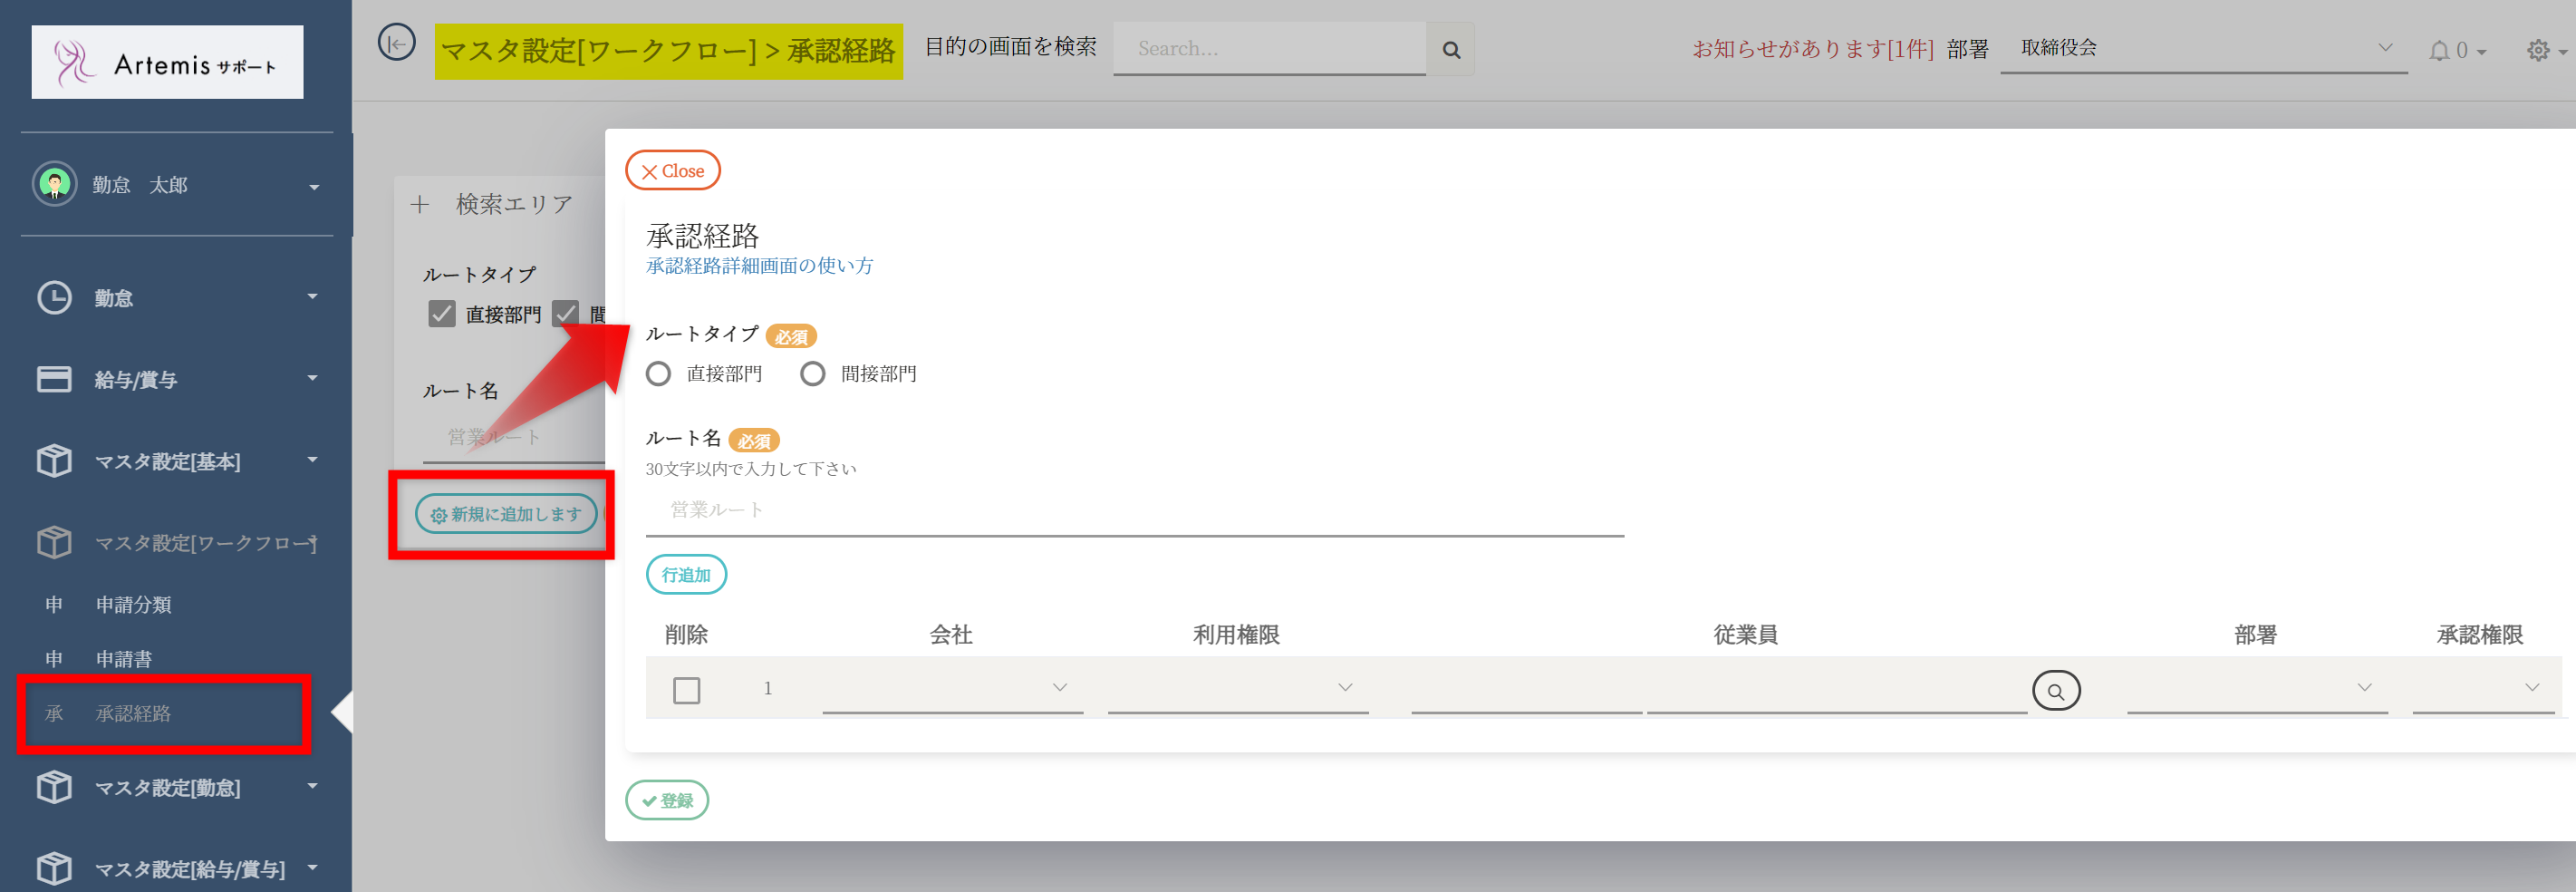Click the 勤怠 clock icon in sidebar
The image size is (2576, 892).
pos(54,298)
